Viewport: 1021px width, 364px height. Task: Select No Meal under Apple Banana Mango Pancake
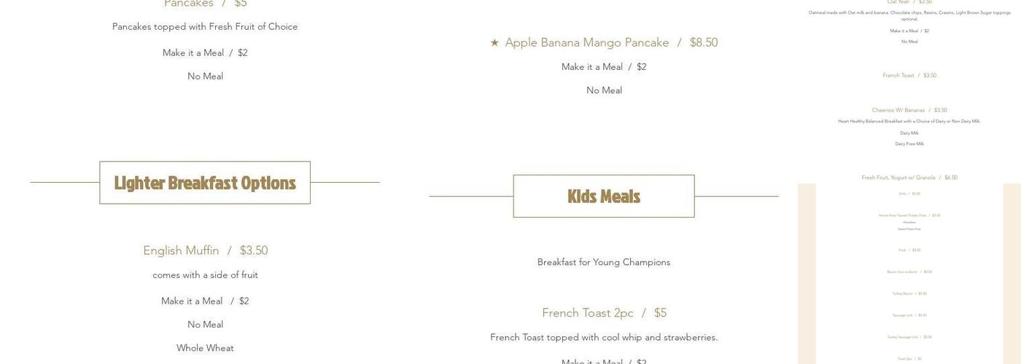pyautogui.click(x=604, y=90)
